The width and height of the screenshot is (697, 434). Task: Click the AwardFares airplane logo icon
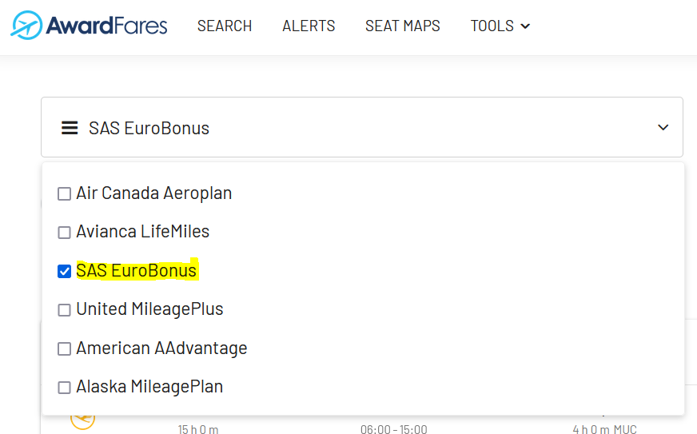[27, 26]
